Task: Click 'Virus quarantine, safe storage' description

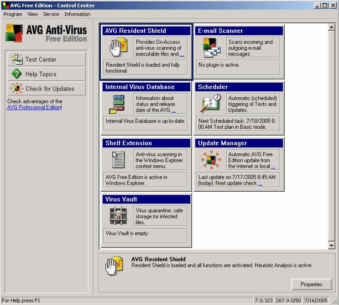Action: click(x=159, y=216)
